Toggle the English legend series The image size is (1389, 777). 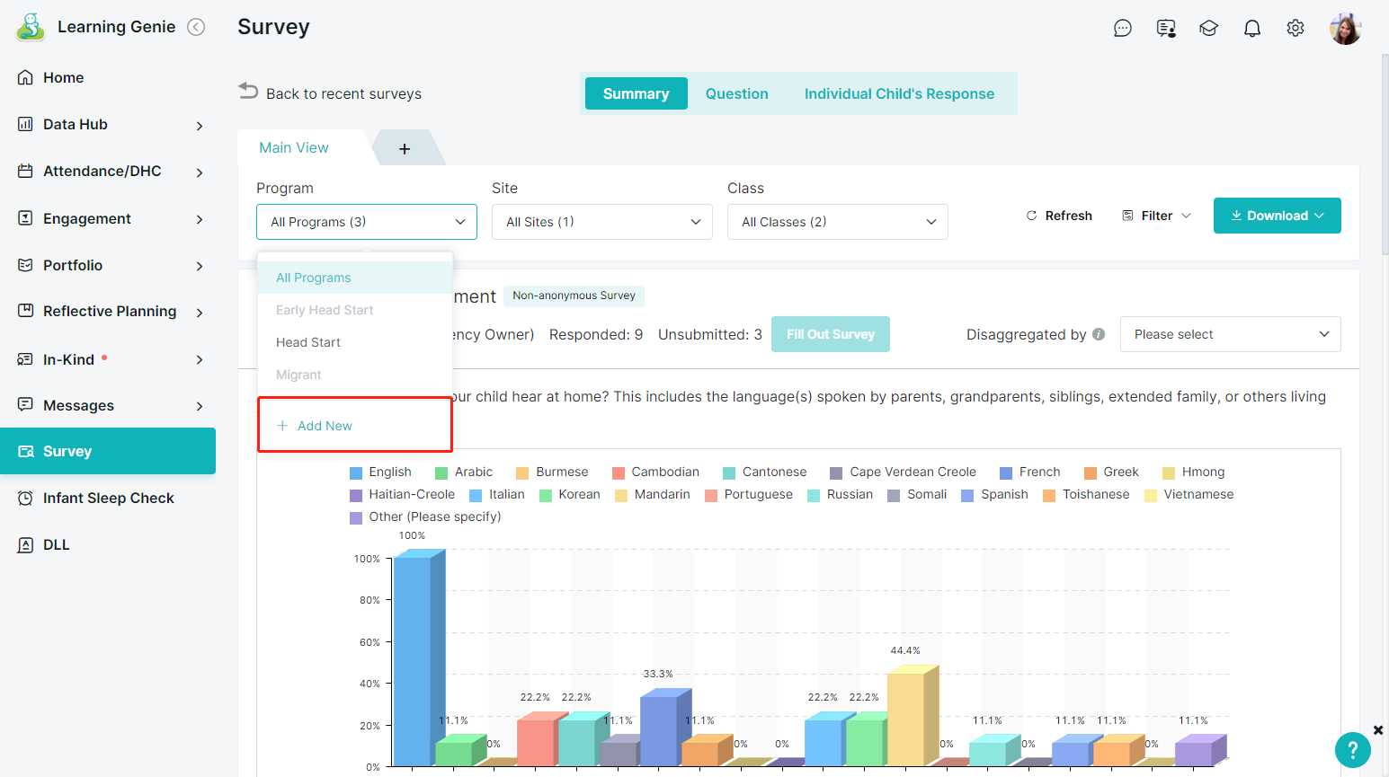380,472
